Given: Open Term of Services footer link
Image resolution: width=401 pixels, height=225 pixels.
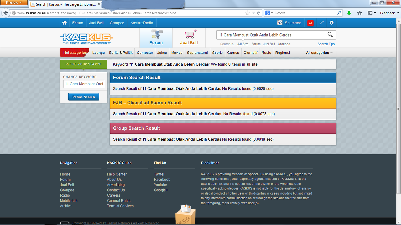Looking at the screenshot, I should pyautogui.click(x=120, y=206).
